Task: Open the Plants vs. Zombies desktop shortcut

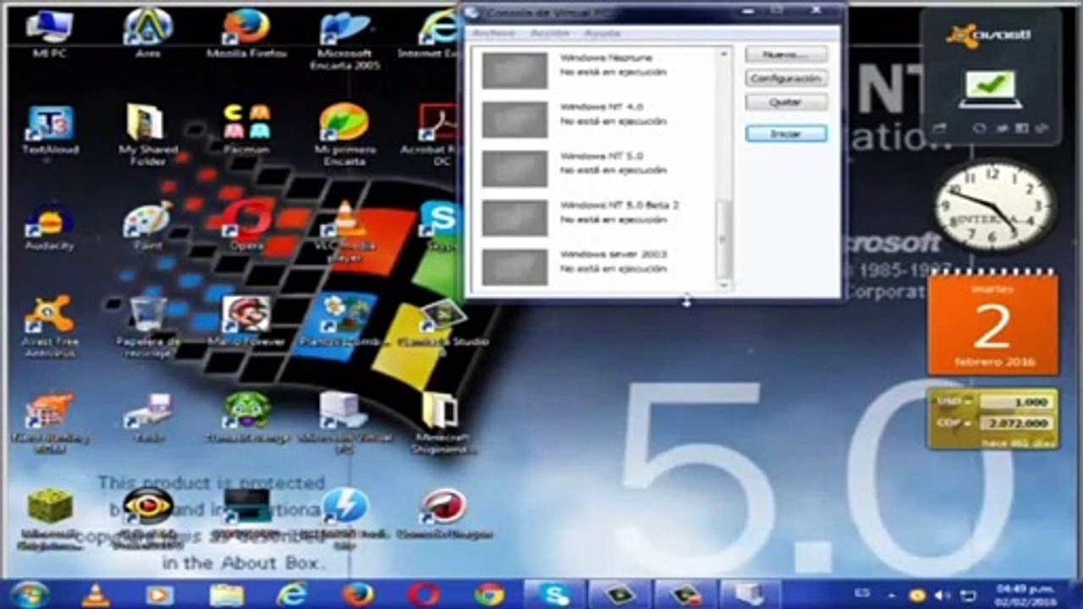Action: coord(345,321)
